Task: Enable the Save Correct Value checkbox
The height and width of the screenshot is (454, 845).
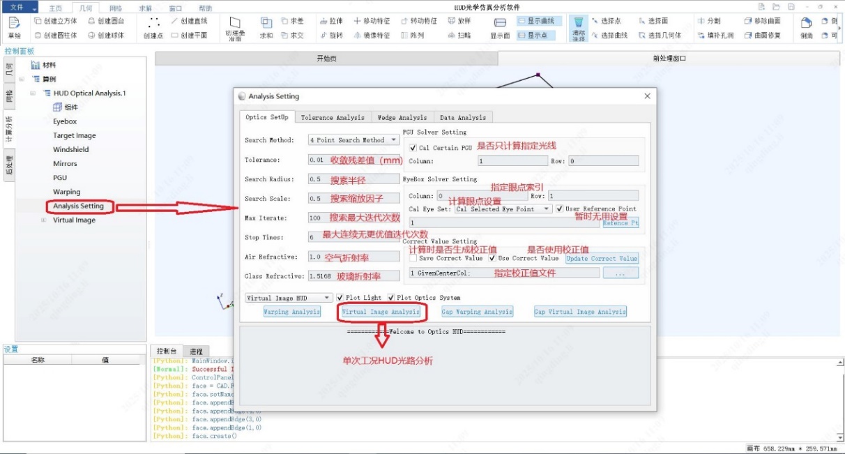Action: point(413,258)
